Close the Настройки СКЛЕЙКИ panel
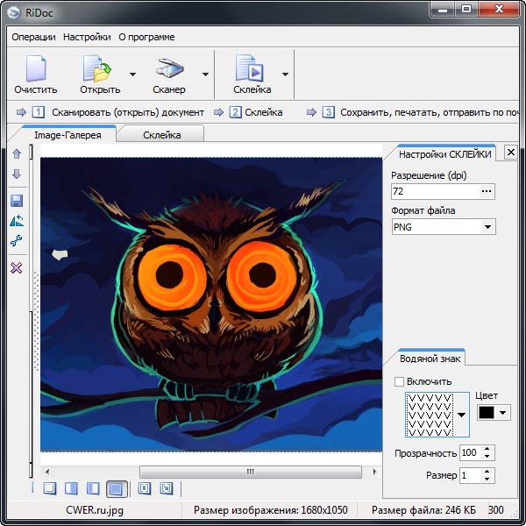Image resolution: width=526 pixels, height=526 pixels. [x=510, y=153]
